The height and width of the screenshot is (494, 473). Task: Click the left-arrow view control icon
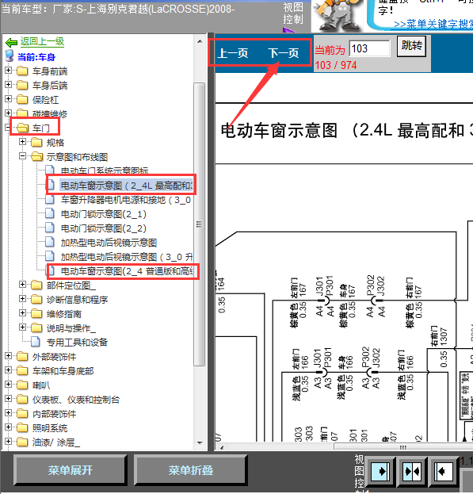pyautogui.click(x=444, y=472)
